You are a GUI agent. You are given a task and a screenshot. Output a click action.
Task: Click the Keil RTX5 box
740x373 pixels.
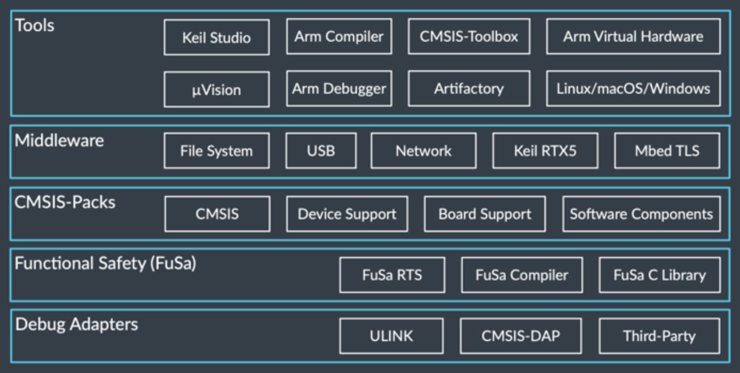tap(545, 151)
